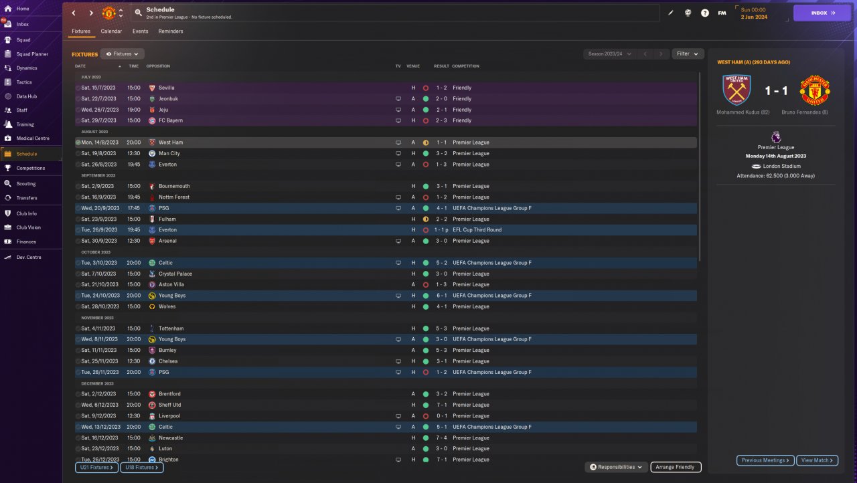
Task: Toggle the selection circle on the PSG 20/9/2023 row
Action: click(78, 208)
